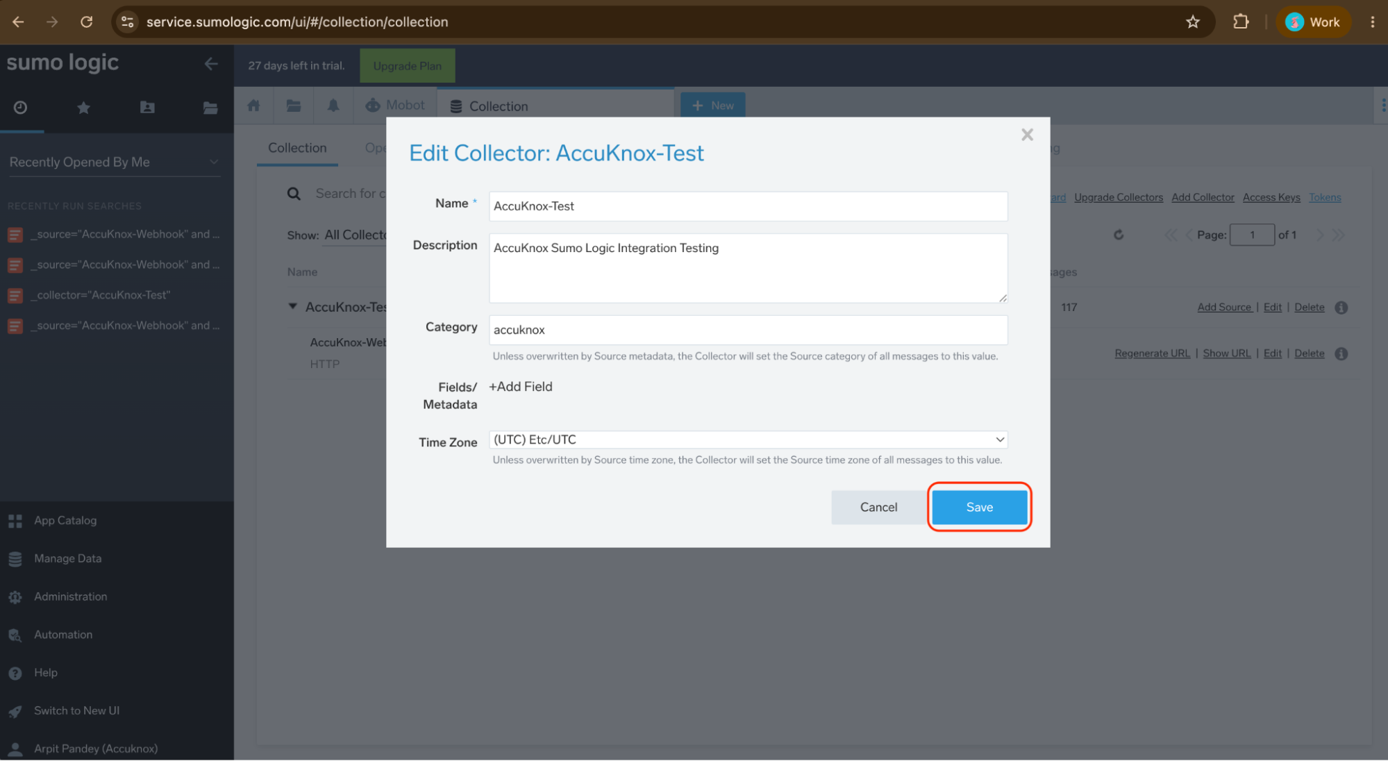Click the Category input field
1388x761 pixels.
coord(748,330)
